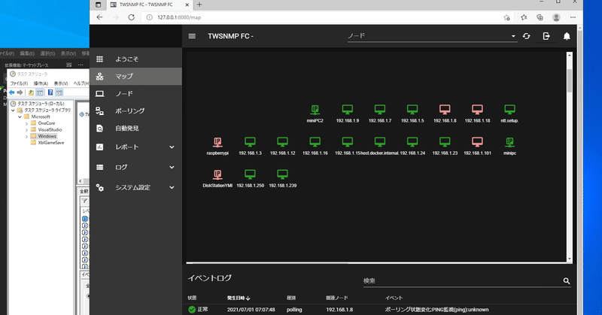
Task: Select XblGameSave folder in Task Scheduler
Action: tap(50, 143)
